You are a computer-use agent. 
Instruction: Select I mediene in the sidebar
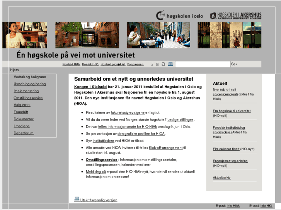point(22,126)
